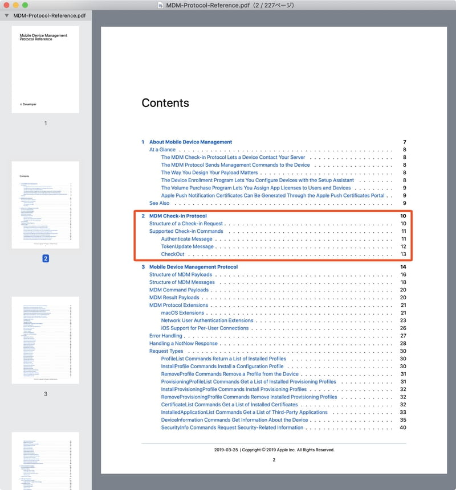Viewport: 456px width, 490px height.
Task: Select the page 2 Contents thumbnail
Action: (46, 205)
